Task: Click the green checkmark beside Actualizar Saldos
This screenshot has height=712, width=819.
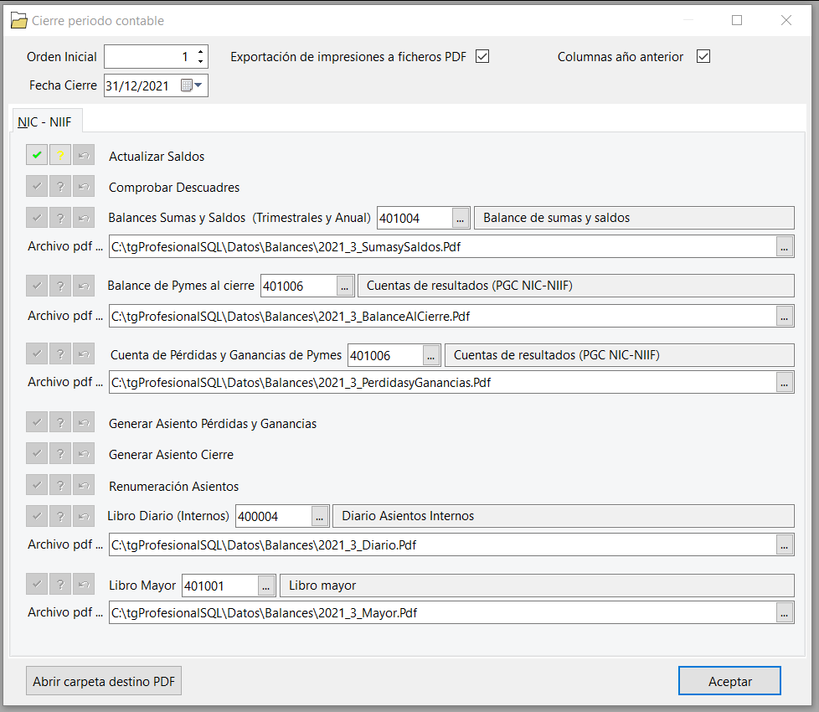Action: [x=37, y=155]
